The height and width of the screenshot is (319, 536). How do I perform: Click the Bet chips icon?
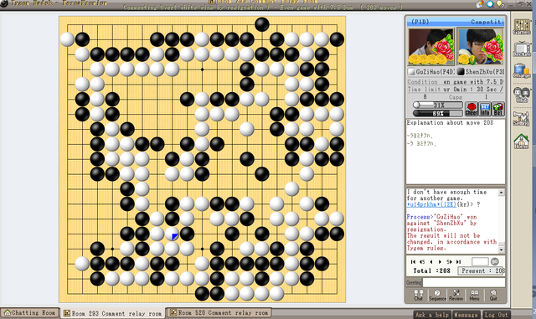click(497, 109)
